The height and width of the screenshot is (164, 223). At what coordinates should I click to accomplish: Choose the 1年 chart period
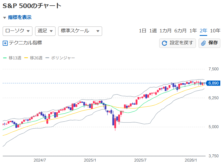193,31
